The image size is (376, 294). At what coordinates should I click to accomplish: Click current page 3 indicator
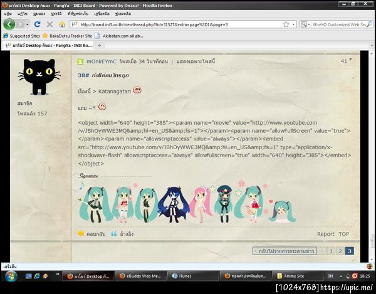pos(350,251)
